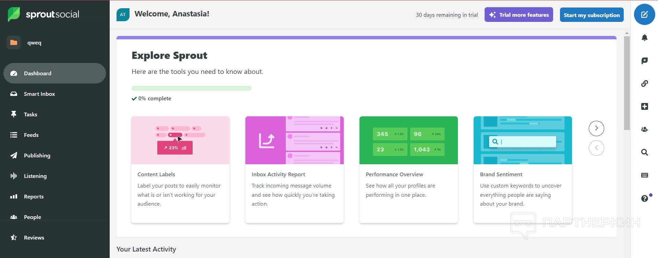Show previous Explore Sprout cards

596,148
